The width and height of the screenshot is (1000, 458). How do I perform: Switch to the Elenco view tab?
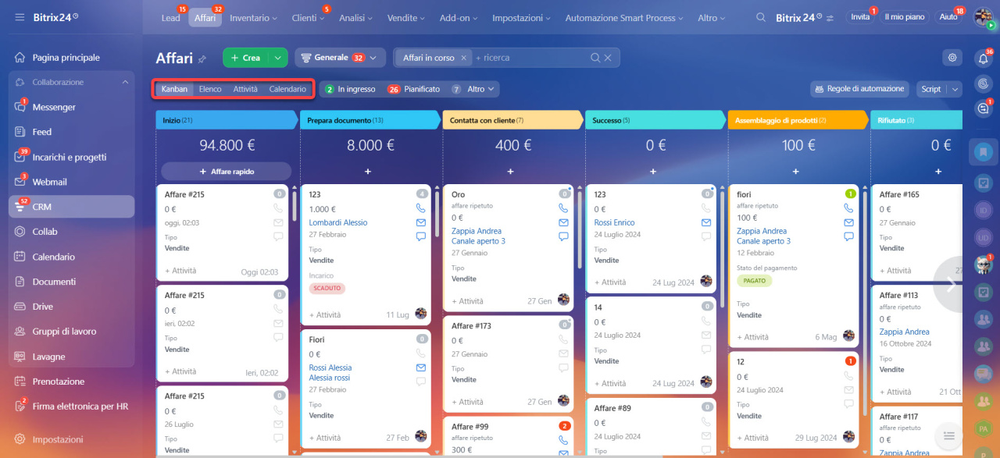[210, 89]
